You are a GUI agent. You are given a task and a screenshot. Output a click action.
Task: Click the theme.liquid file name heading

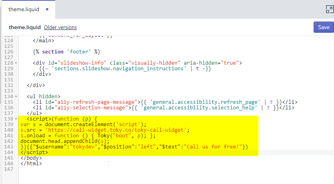coord(25,28)
